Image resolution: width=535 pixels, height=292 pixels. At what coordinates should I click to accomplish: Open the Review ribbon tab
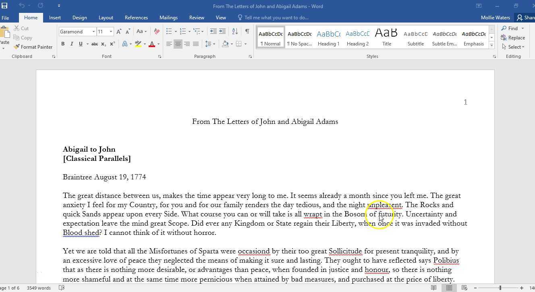(197, 17)
